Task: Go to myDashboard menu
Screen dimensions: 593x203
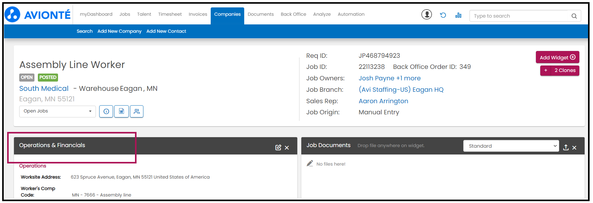Action: click(96, 14)
